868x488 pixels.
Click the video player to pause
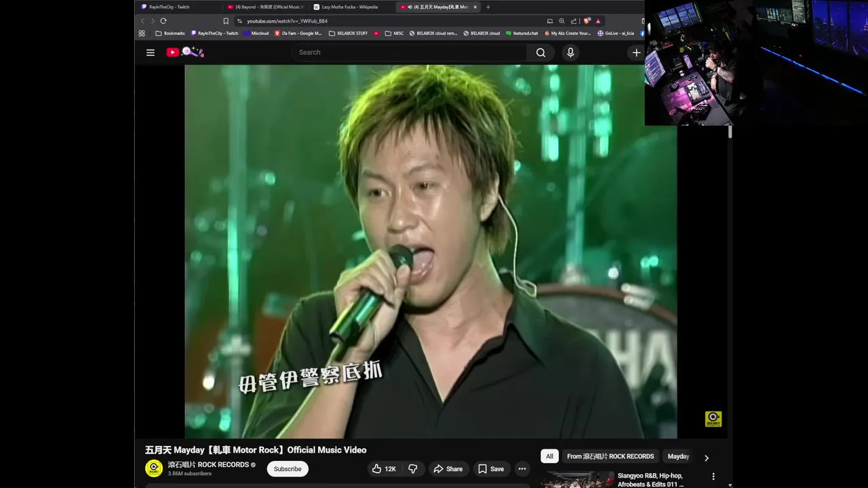point(431,251)
